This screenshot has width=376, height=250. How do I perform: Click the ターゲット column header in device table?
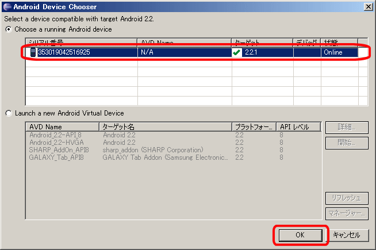point(262,43)
